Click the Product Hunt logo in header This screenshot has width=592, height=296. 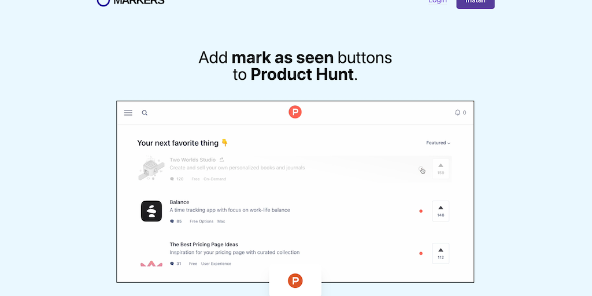(x=295, y=112)
